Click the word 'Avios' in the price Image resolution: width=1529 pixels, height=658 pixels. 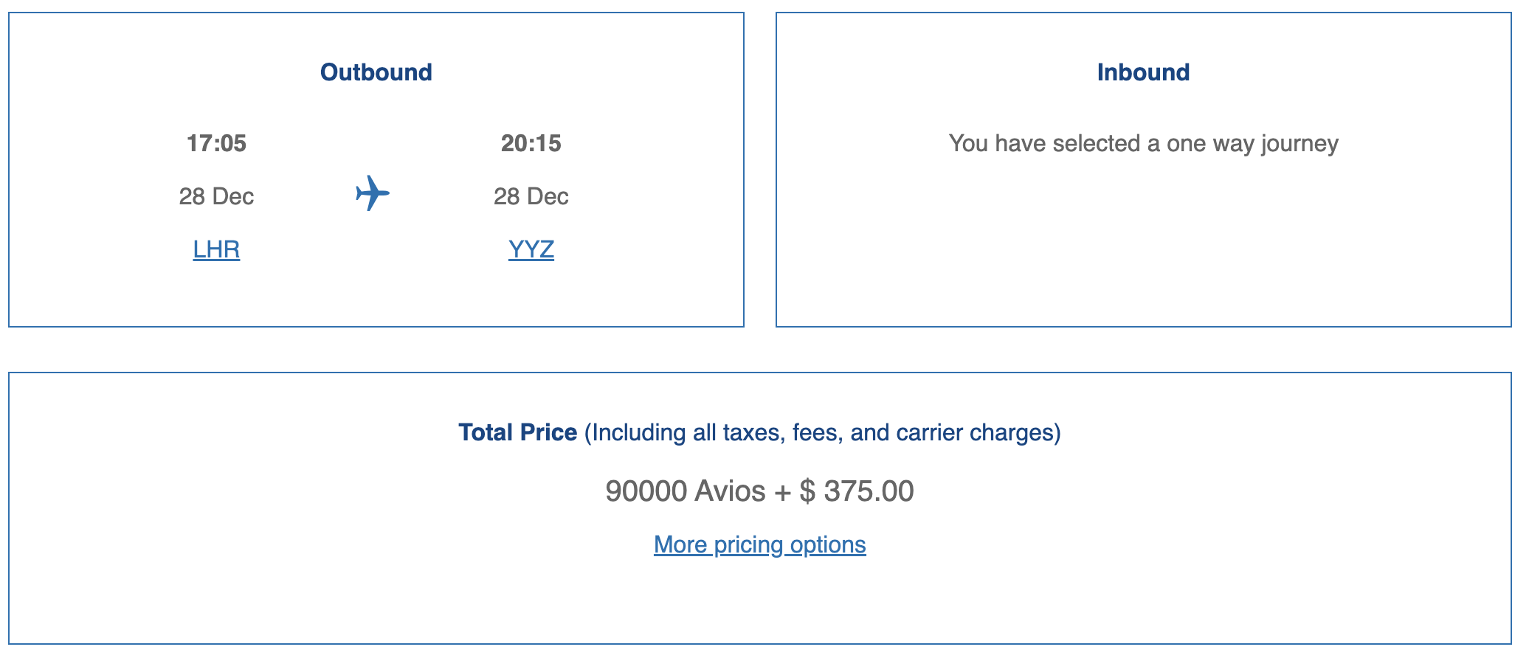730,491
